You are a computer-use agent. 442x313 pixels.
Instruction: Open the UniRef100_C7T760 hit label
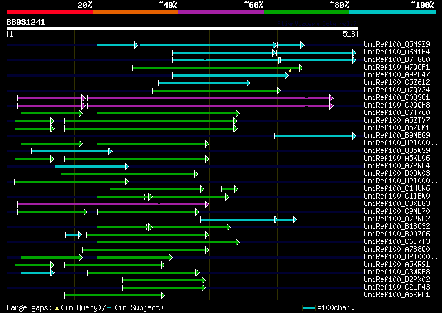tap(396, 112)
